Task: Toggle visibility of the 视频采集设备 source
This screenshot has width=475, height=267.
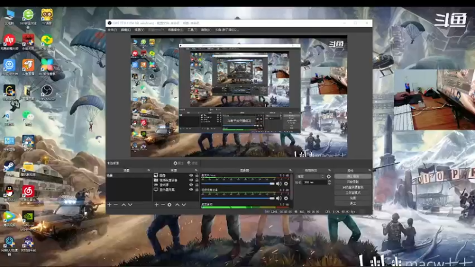Action: (x=191, y=180)
